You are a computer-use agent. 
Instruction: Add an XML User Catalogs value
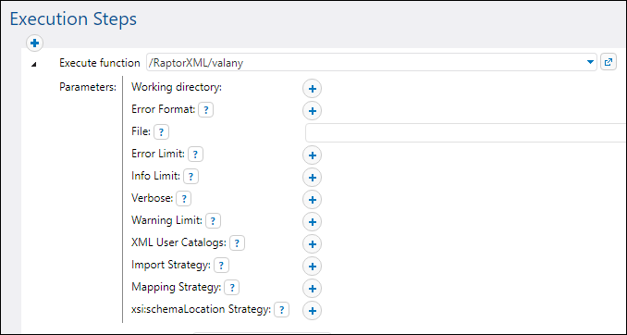point(313,244)
